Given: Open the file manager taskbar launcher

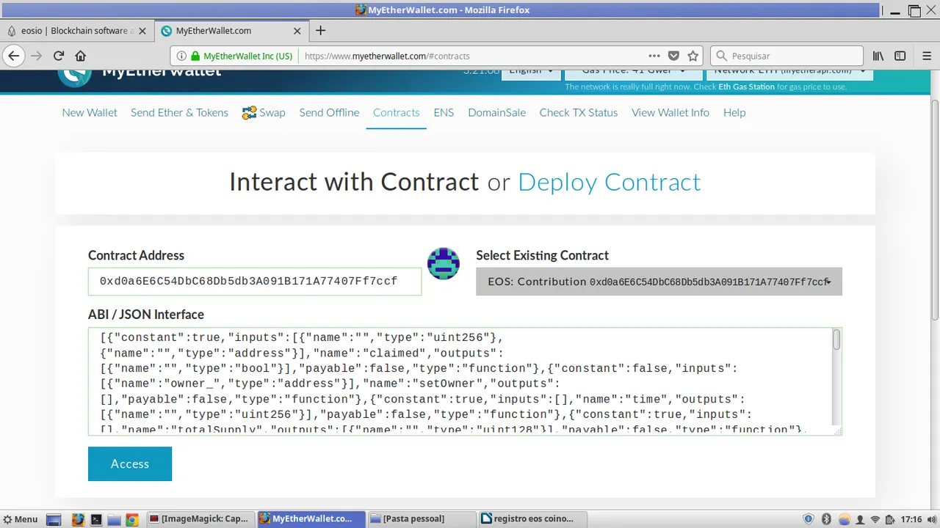Looking at the screenshot, I should (x=114, y=519).
